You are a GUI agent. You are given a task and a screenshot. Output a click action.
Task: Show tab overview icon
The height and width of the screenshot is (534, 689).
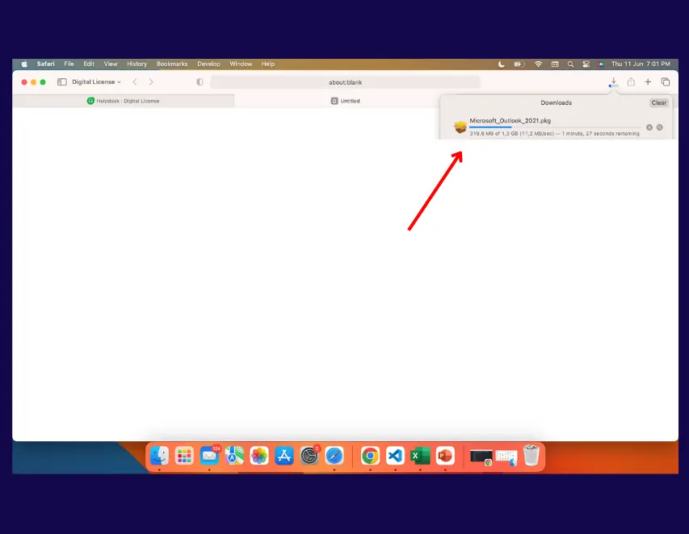(x=666, y=82)
